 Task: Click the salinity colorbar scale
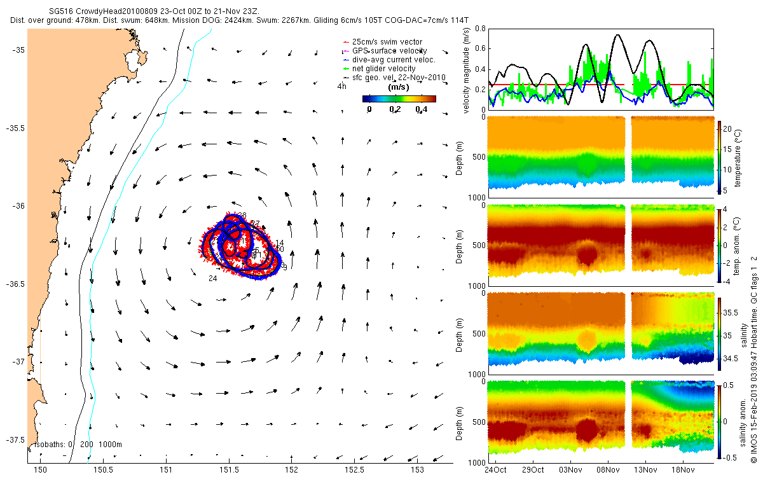[x=720, y=332]
